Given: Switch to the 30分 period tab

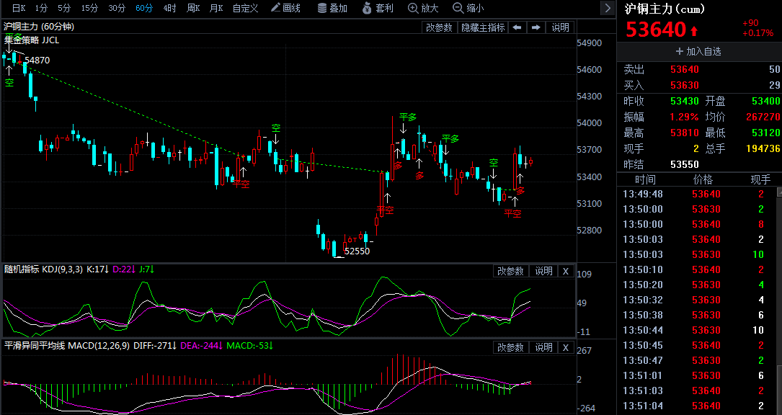Looking at the screenshot, I should (117, 8).
